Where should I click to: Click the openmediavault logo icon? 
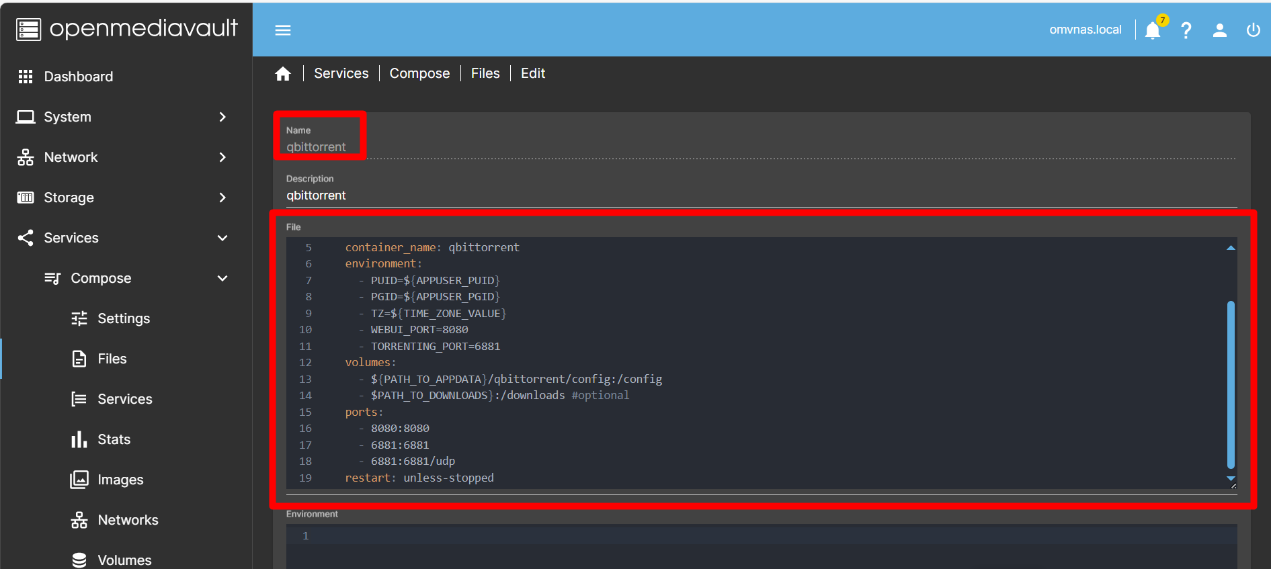(28, 29)
